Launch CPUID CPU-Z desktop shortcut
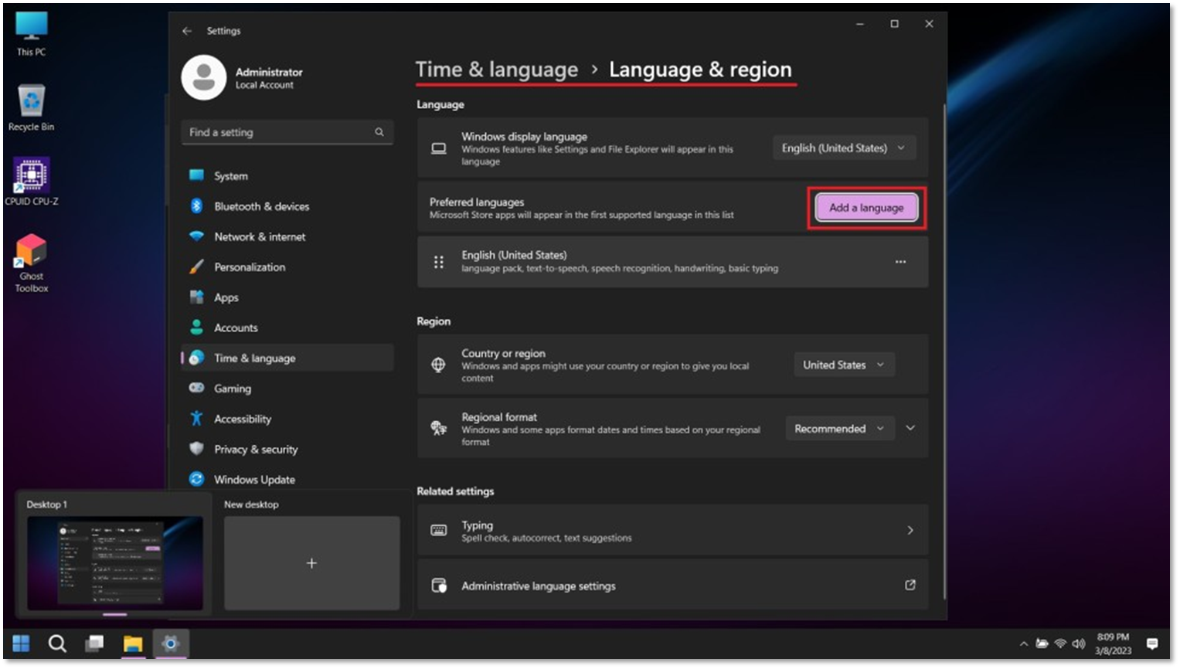 pos(31,182)
